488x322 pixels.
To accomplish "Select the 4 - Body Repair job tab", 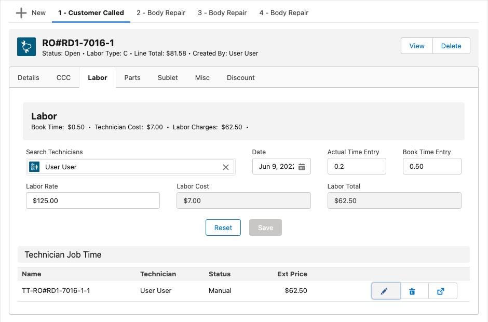I will click(284, 13).
